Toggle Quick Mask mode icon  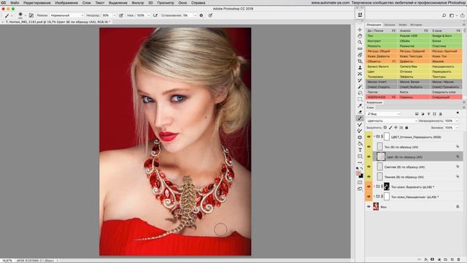(x=360, y=183)
